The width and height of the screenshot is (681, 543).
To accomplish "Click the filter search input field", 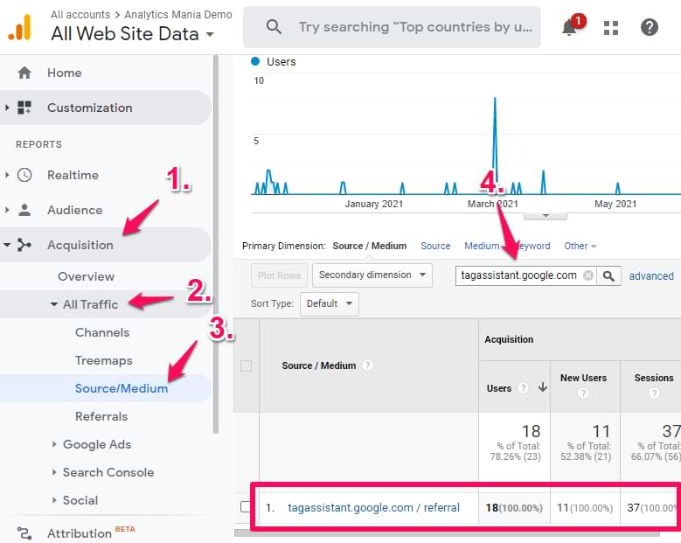I will (518, 275).
